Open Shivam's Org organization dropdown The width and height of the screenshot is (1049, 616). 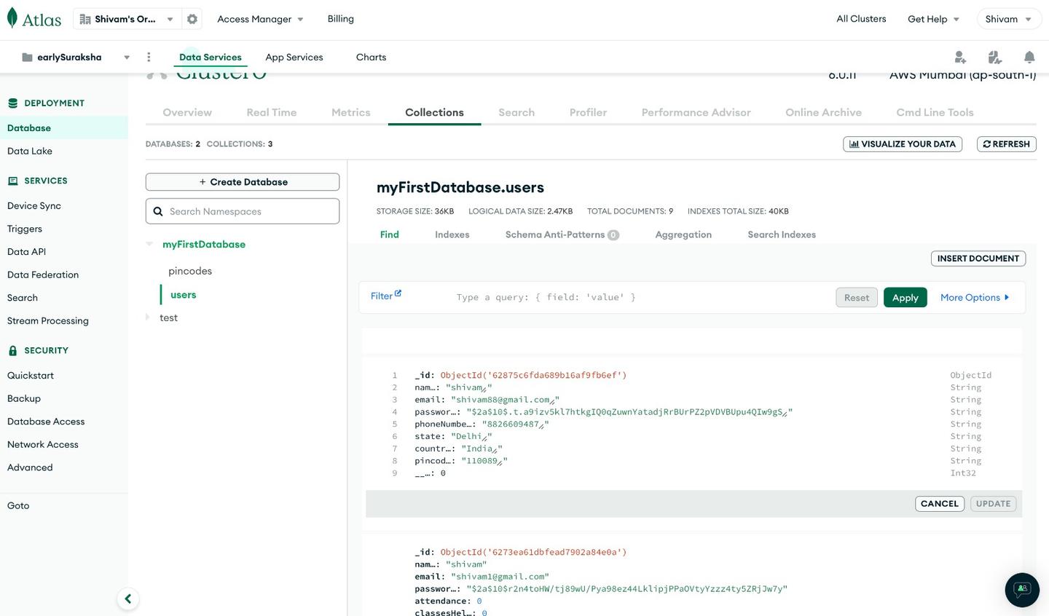(x=127, y=19)
